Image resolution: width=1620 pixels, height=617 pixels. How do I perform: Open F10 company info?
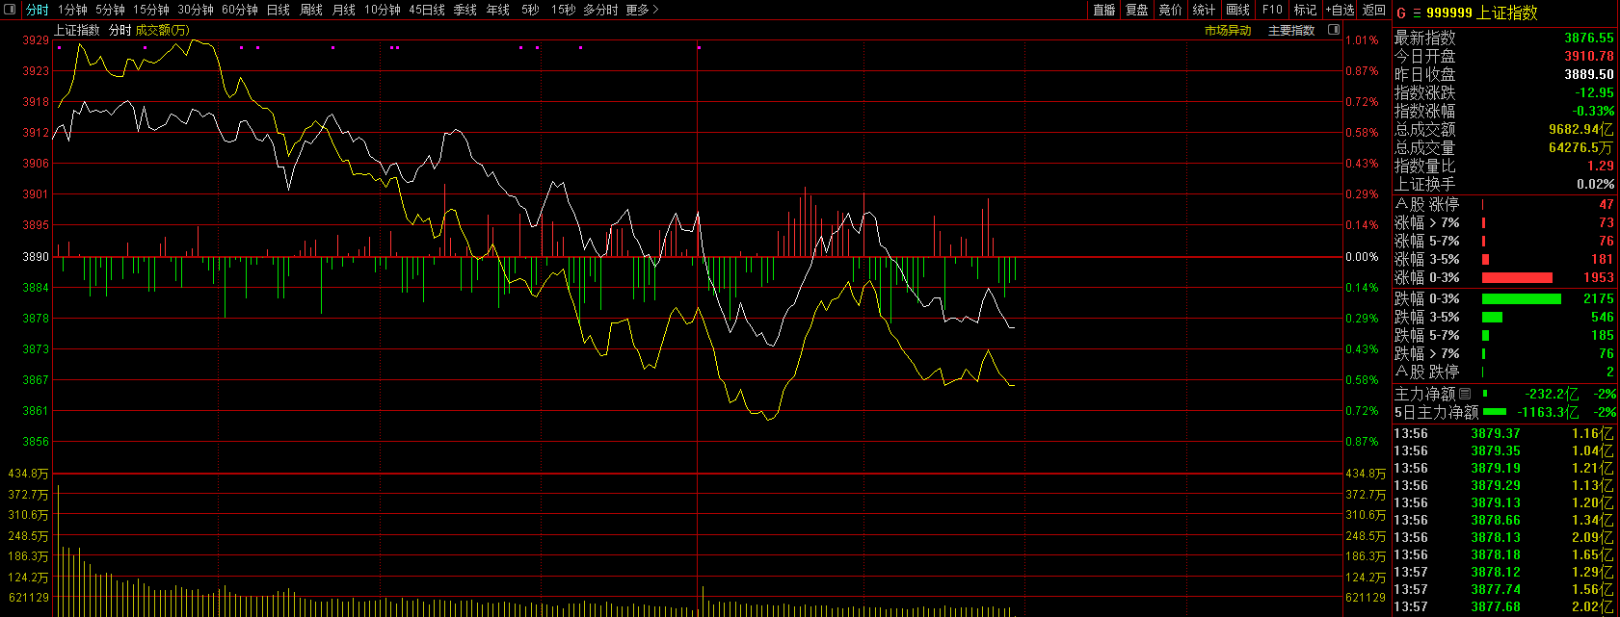pyautogui.click(x=1272, y=10)
